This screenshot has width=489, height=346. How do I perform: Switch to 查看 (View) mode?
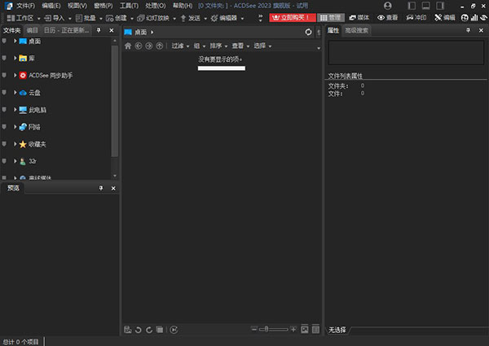point(388,18)
